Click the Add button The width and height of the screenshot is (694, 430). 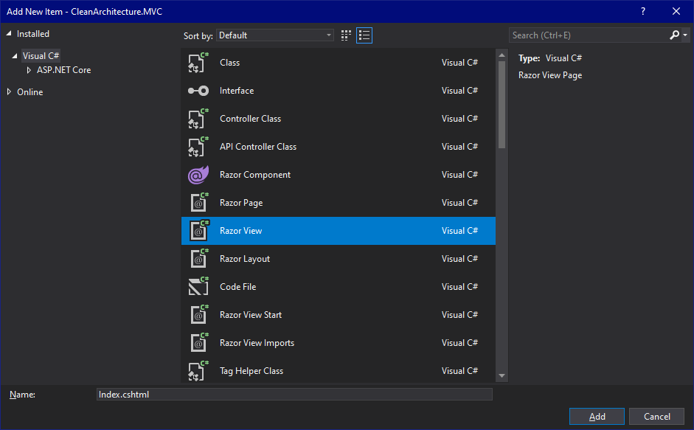[x=597, y=416]
